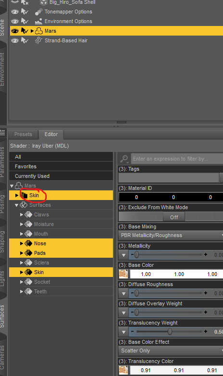Click the Metallicity slider handle
This screenshot has width=223, height=376.
tap(136, 254)
